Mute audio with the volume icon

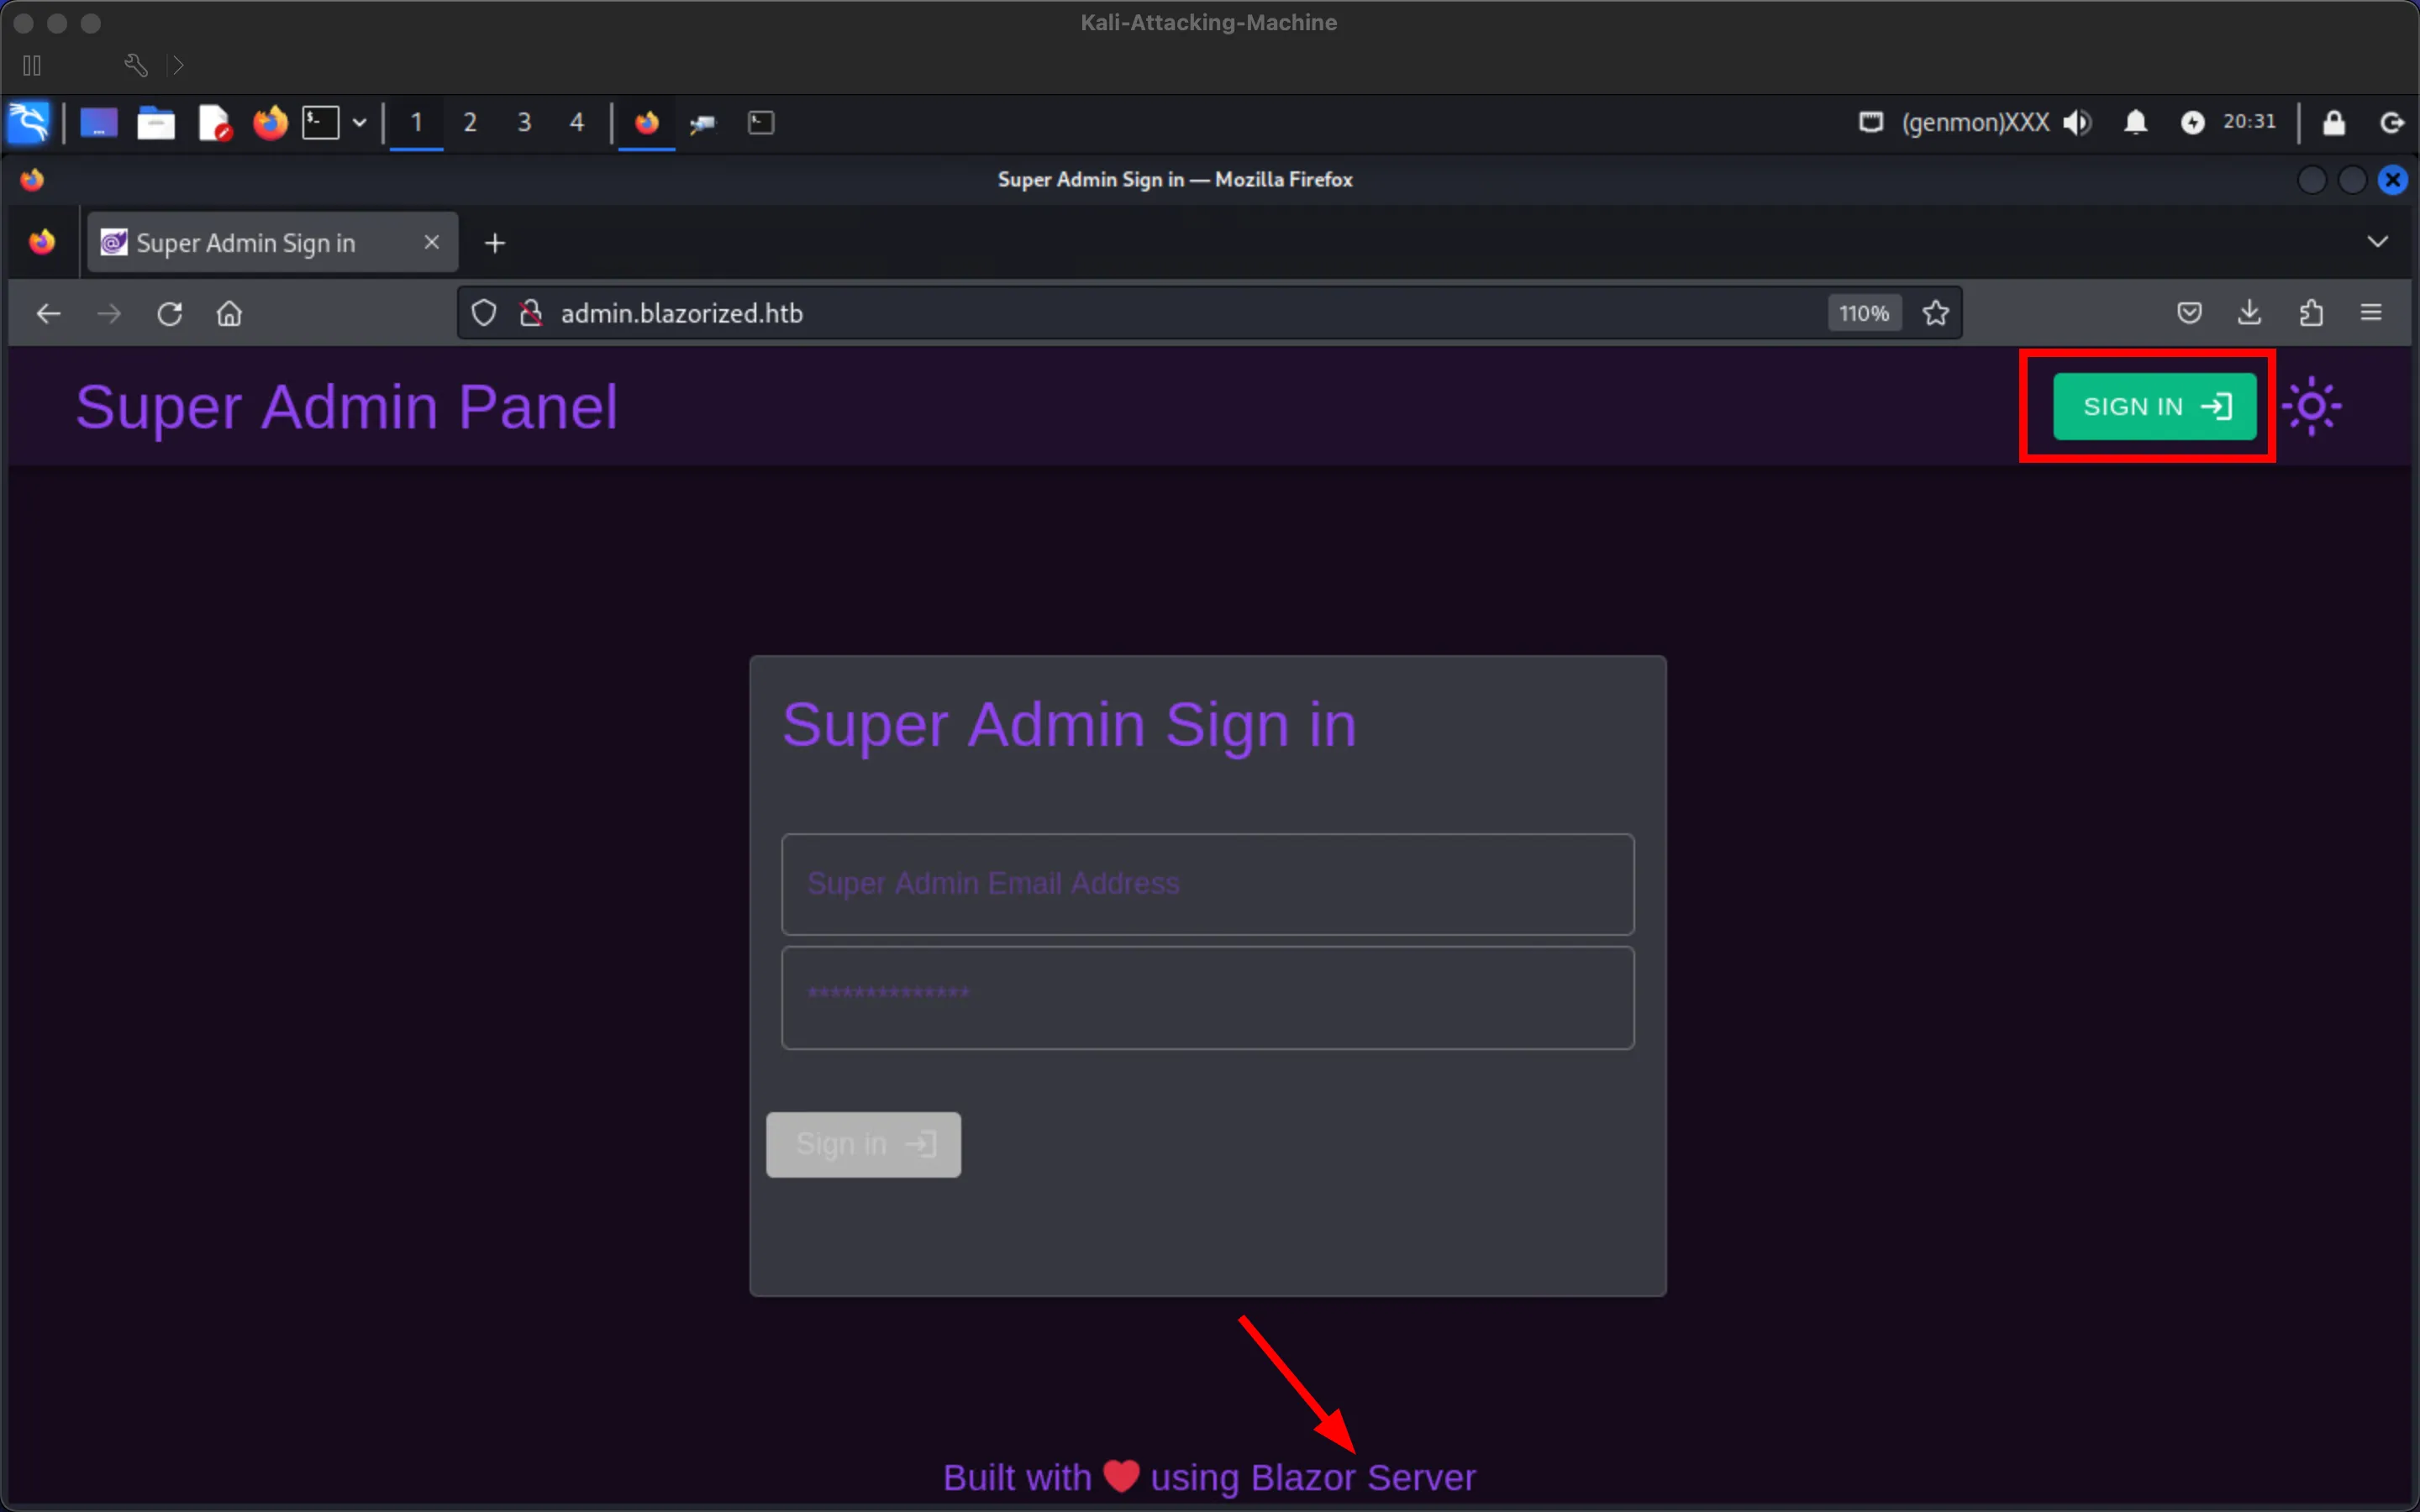coord(2077,122)
